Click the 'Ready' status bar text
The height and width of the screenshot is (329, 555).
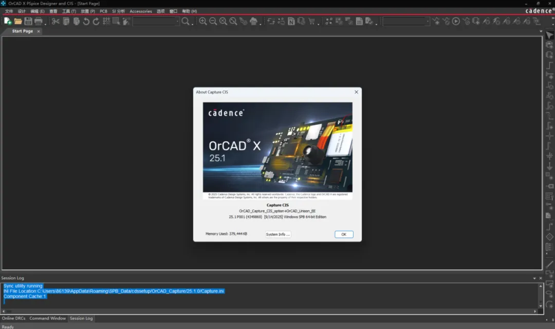[7, 327]
